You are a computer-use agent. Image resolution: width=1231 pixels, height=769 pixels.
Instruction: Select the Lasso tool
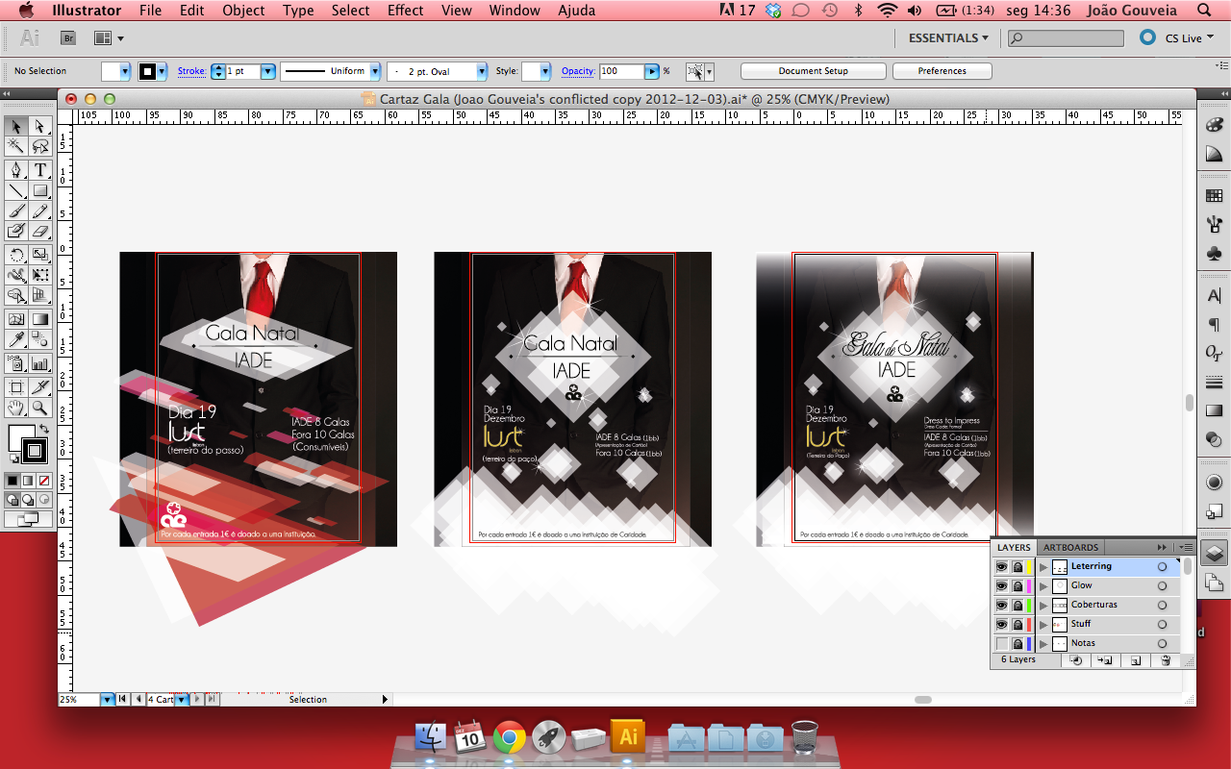click(x=40, y=147)
